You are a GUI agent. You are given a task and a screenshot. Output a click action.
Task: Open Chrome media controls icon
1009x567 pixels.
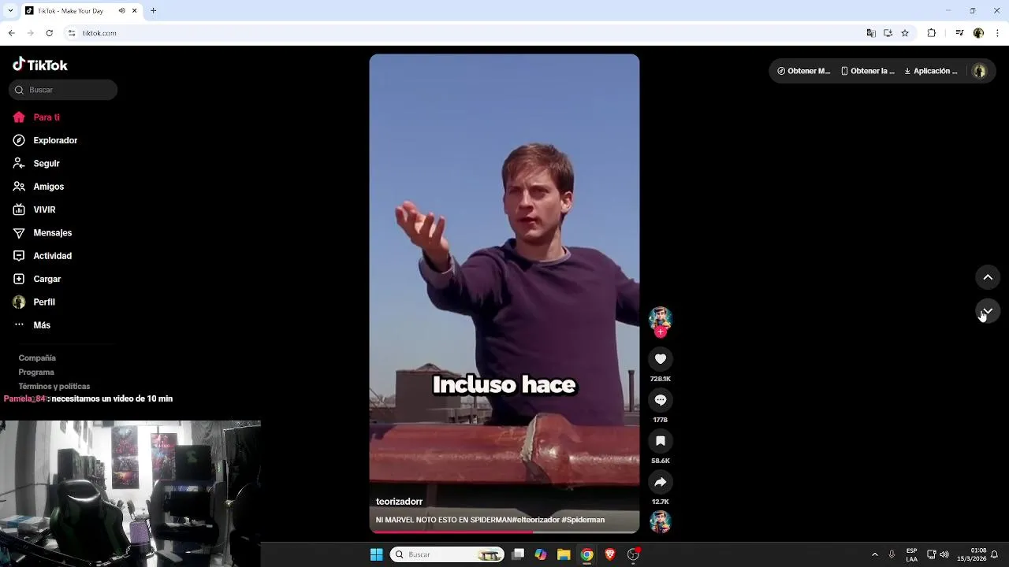point(959,33)
